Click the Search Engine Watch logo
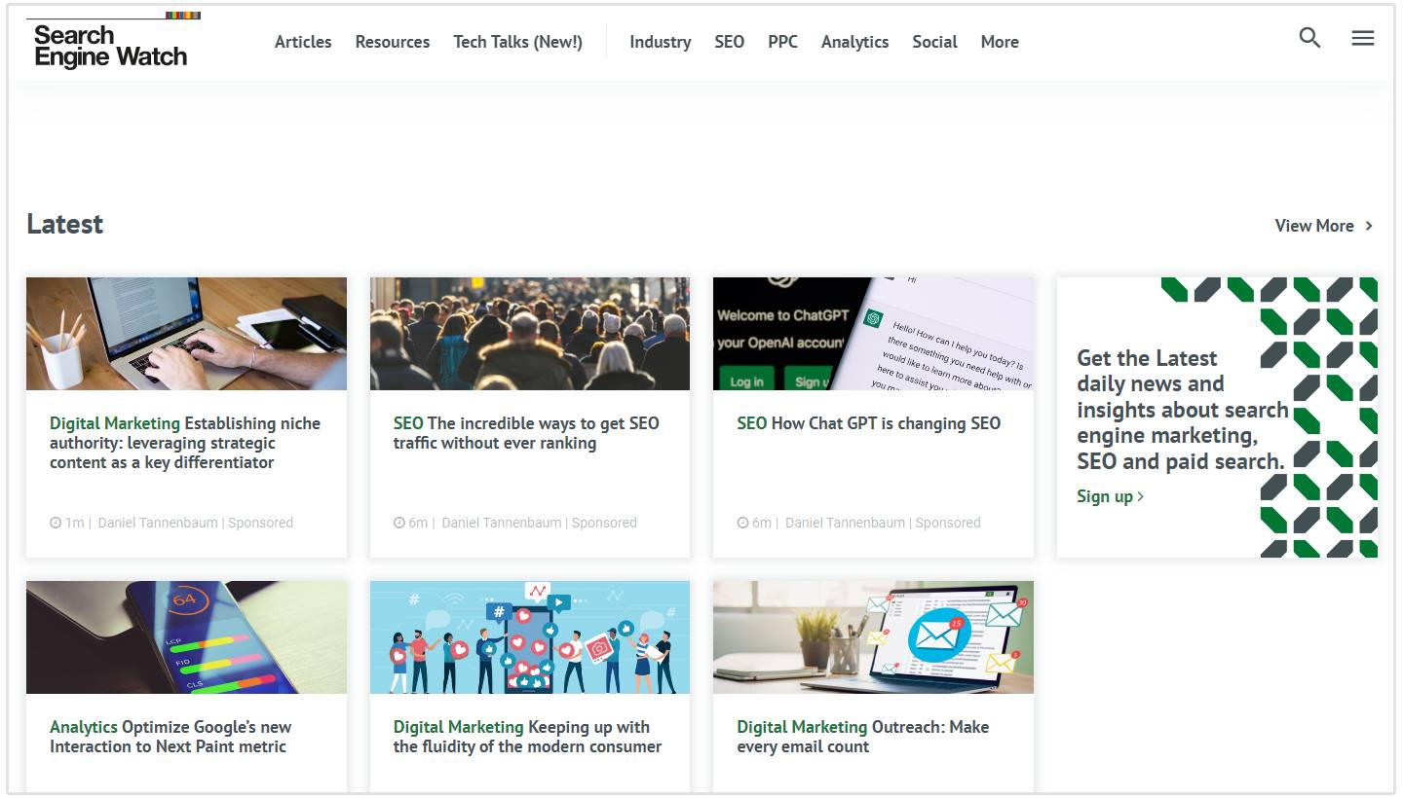The height and width of the screenshot is (798, 1403). [111, 44]
